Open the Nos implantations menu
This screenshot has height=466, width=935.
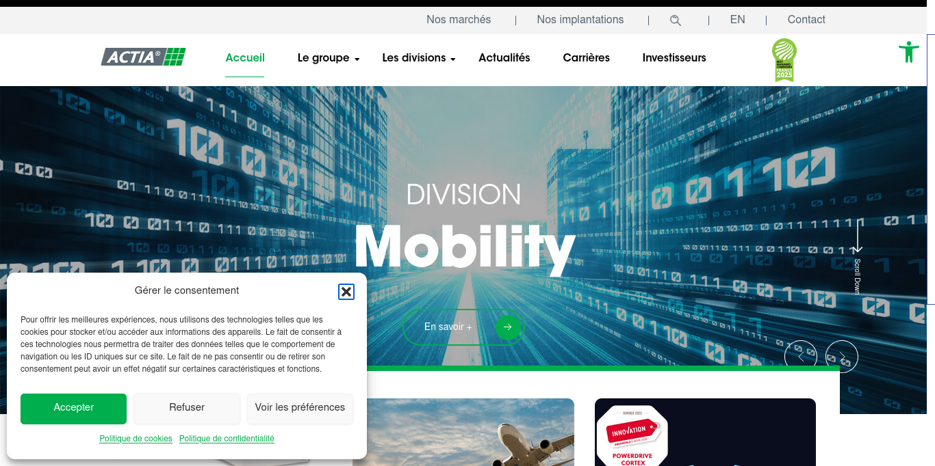[580, 20]
